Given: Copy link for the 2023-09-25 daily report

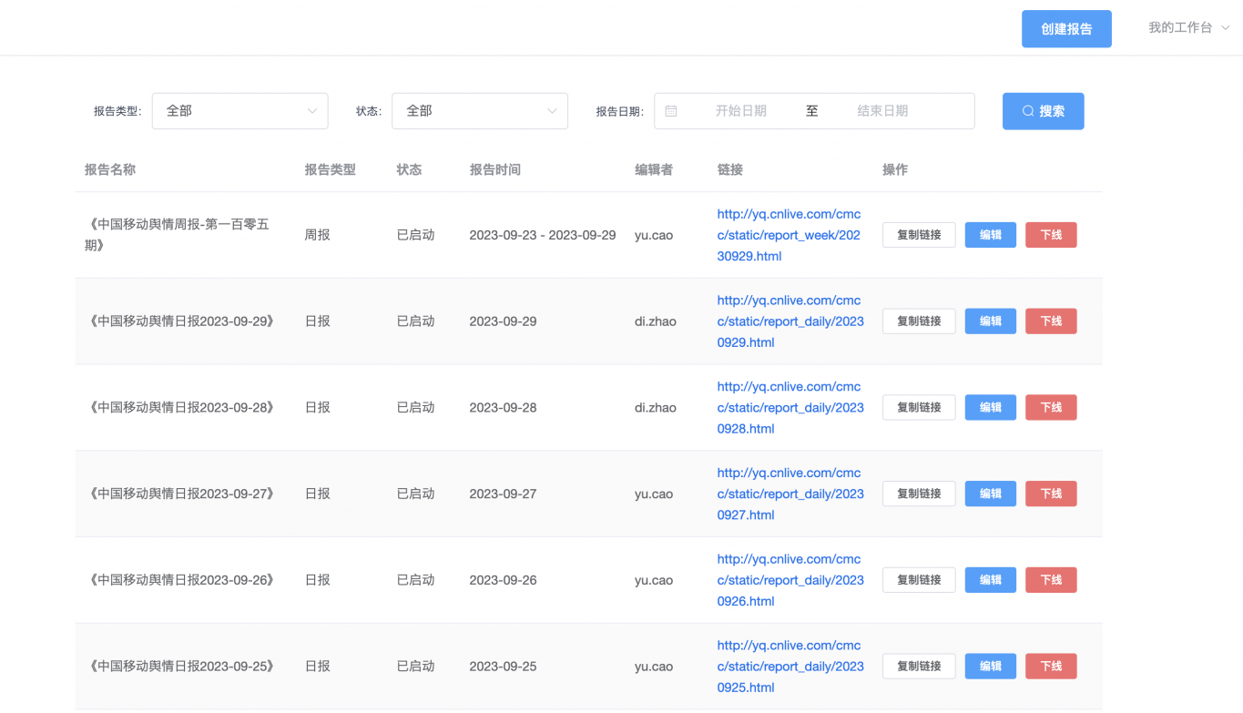Looking at the screenshot, I should click(x=919, y=666).
